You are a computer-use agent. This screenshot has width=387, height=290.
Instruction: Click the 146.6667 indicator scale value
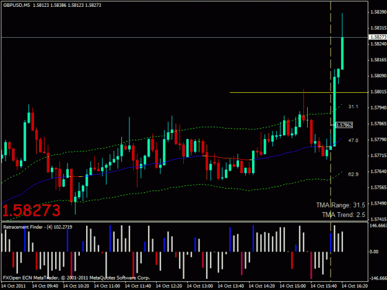tap(378, 226)
